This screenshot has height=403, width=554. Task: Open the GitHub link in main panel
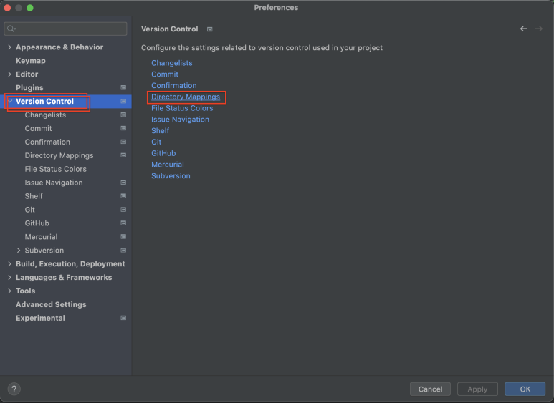point(163,153)
